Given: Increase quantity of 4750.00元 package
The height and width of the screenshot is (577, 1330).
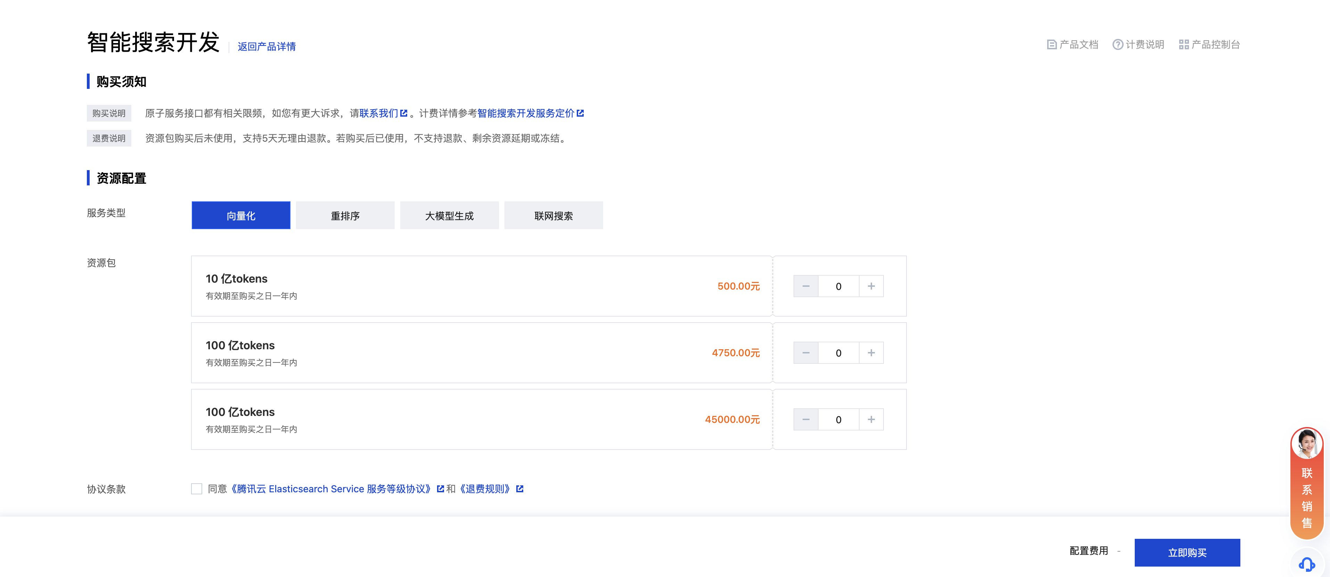Looking at the screenshot, I should [x=871, y=353].
